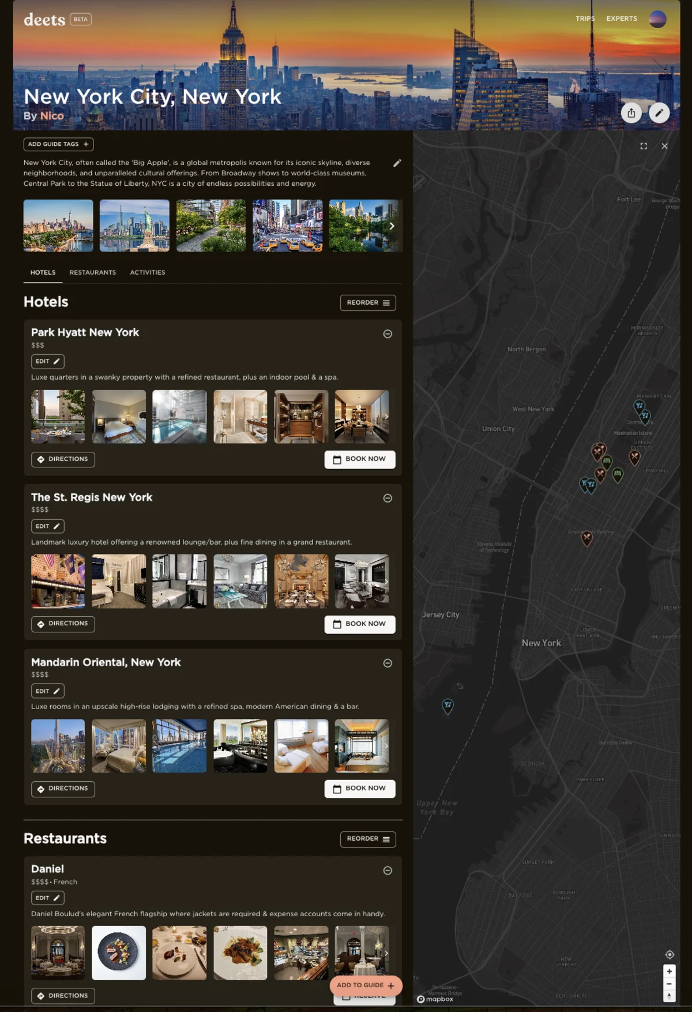Open Trips in top navigation

point(585,18)
